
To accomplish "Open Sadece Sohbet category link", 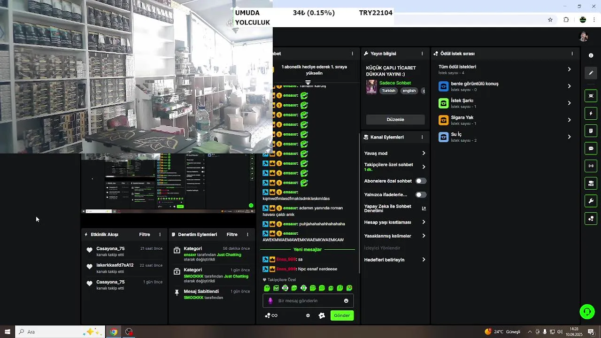I will (x=395, y=83).
